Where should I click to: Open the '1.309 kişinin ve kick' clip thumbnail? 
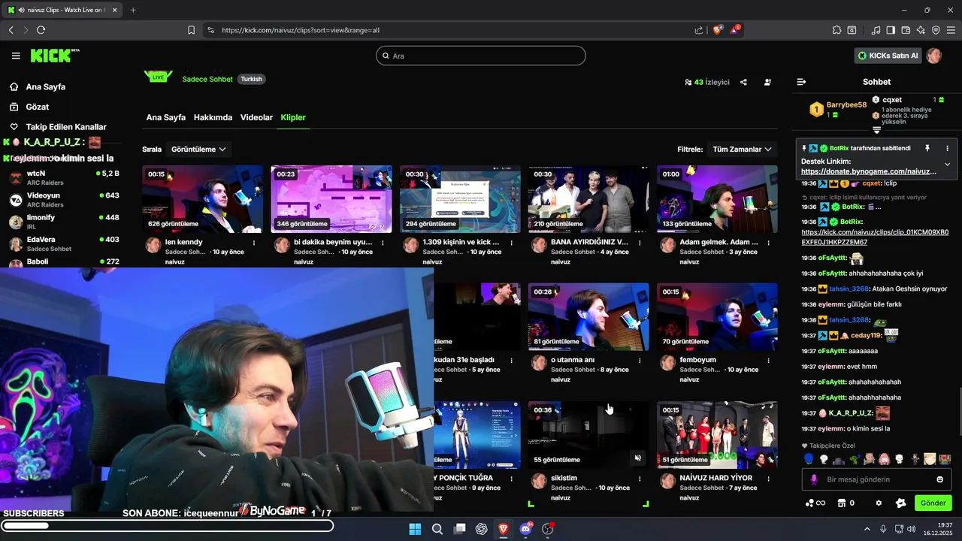pyautogui.click(x=460, y=199)
